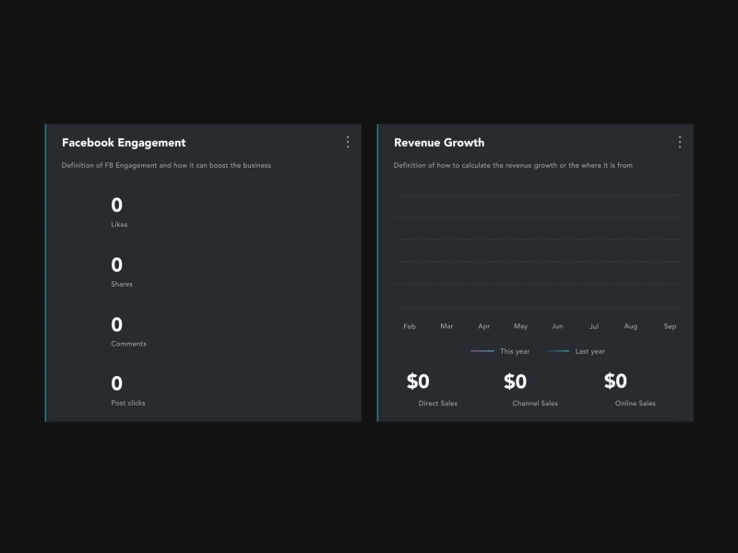Open Revenue Growth card options menu
This screenshot has width=738, height=553.
680,142
